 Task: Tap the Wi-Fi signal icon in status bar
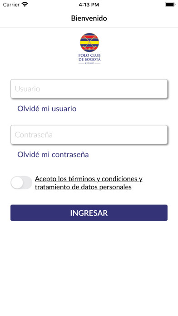point(25,5)
